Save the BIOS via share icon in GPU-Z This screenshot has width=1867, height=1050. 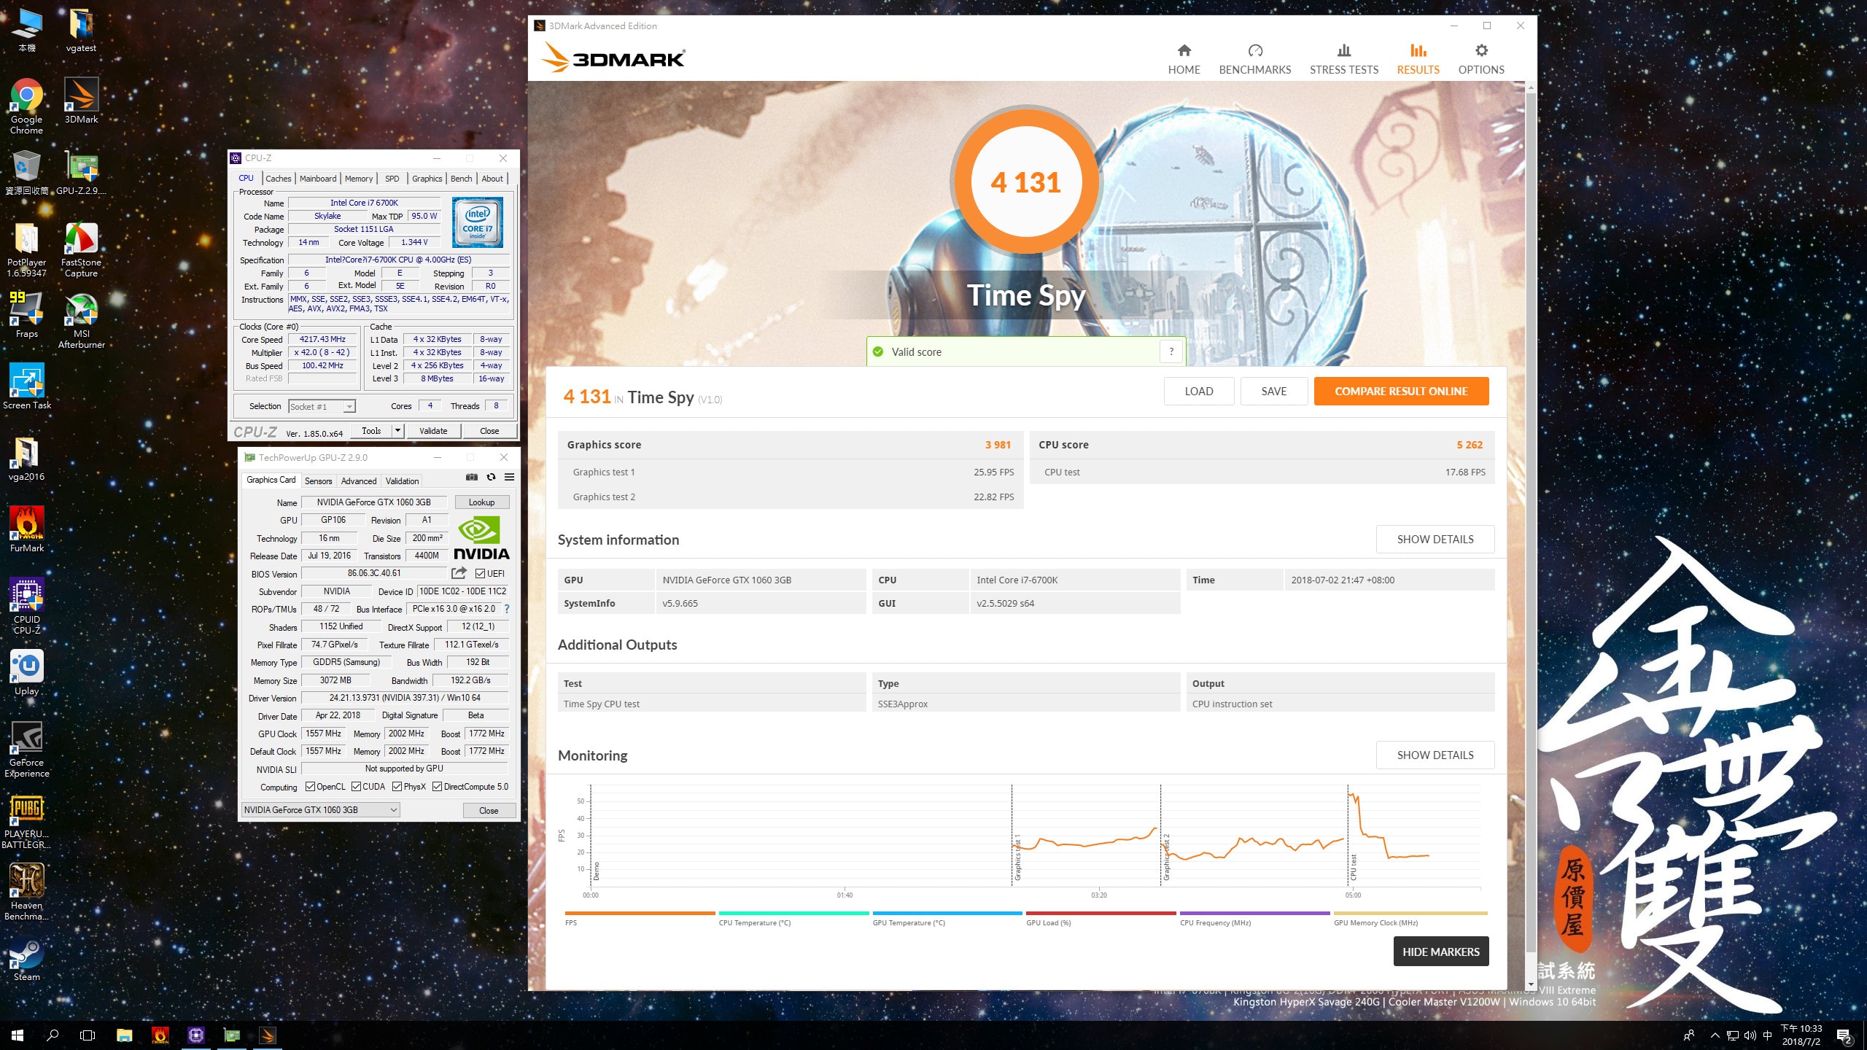coord(459,573)
